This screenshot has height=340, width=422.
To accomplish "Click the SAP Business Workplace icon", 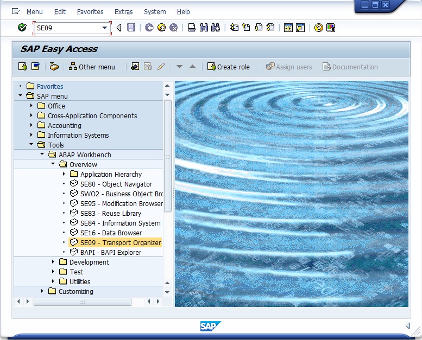I will coord(54,66).
